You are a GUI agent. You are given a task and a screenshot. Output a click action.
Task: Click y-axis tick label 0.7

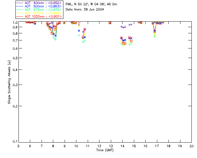15,40
